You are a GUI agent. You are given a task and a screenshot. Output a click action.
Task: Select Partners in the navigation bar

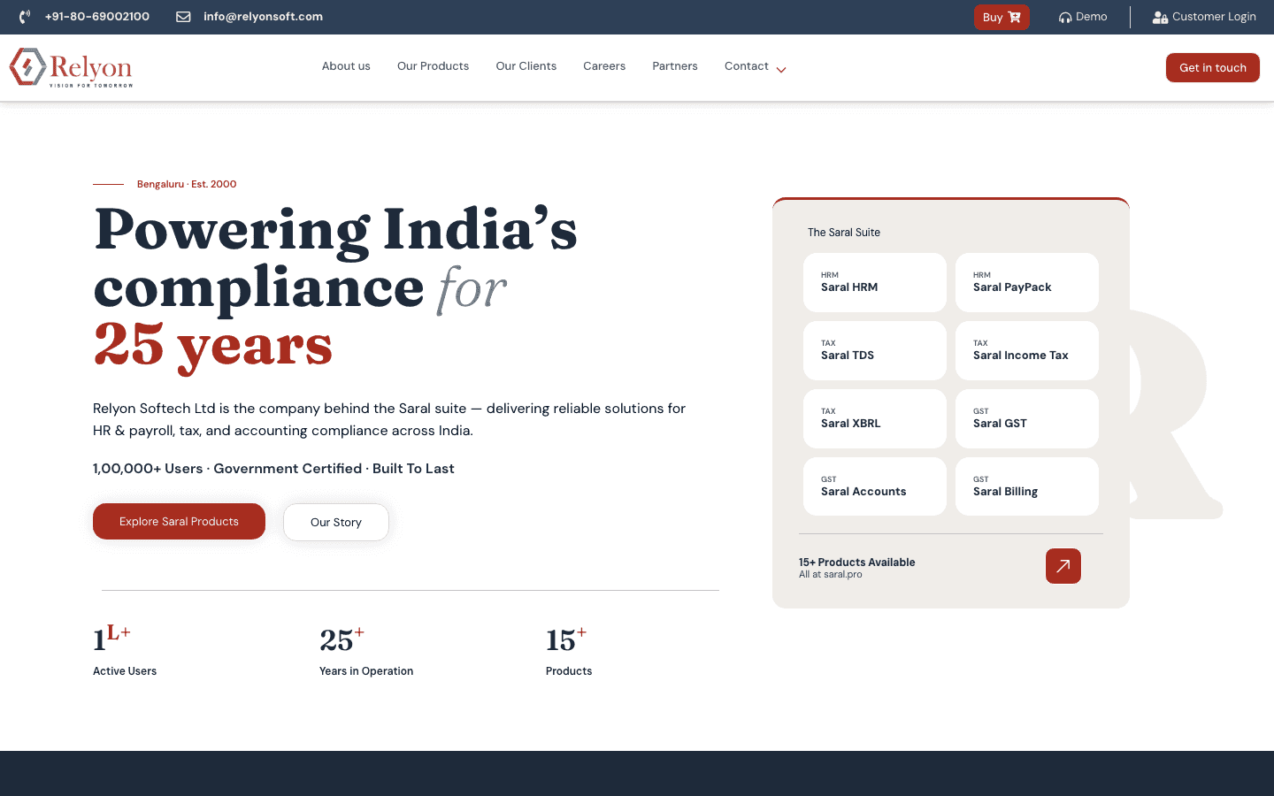pos(675,66)
